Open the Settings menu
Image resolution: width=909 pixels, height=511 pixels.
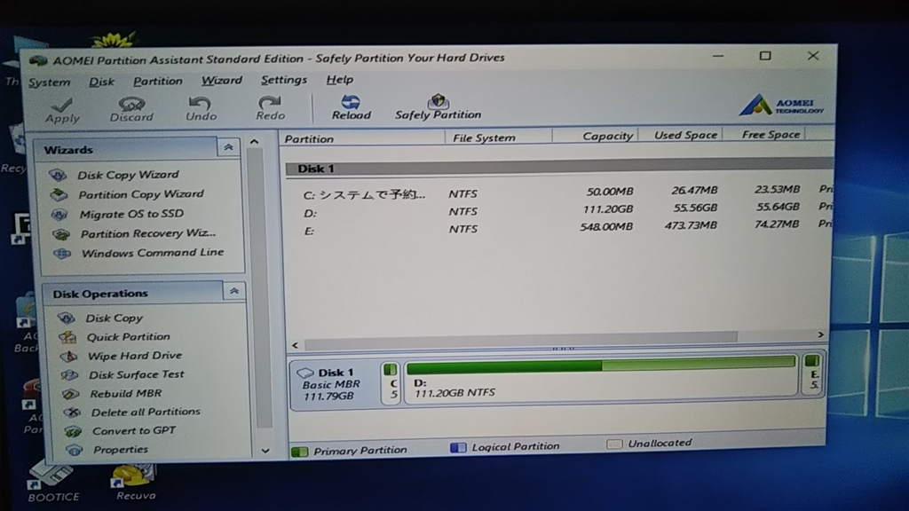click(x=283, y=80)
